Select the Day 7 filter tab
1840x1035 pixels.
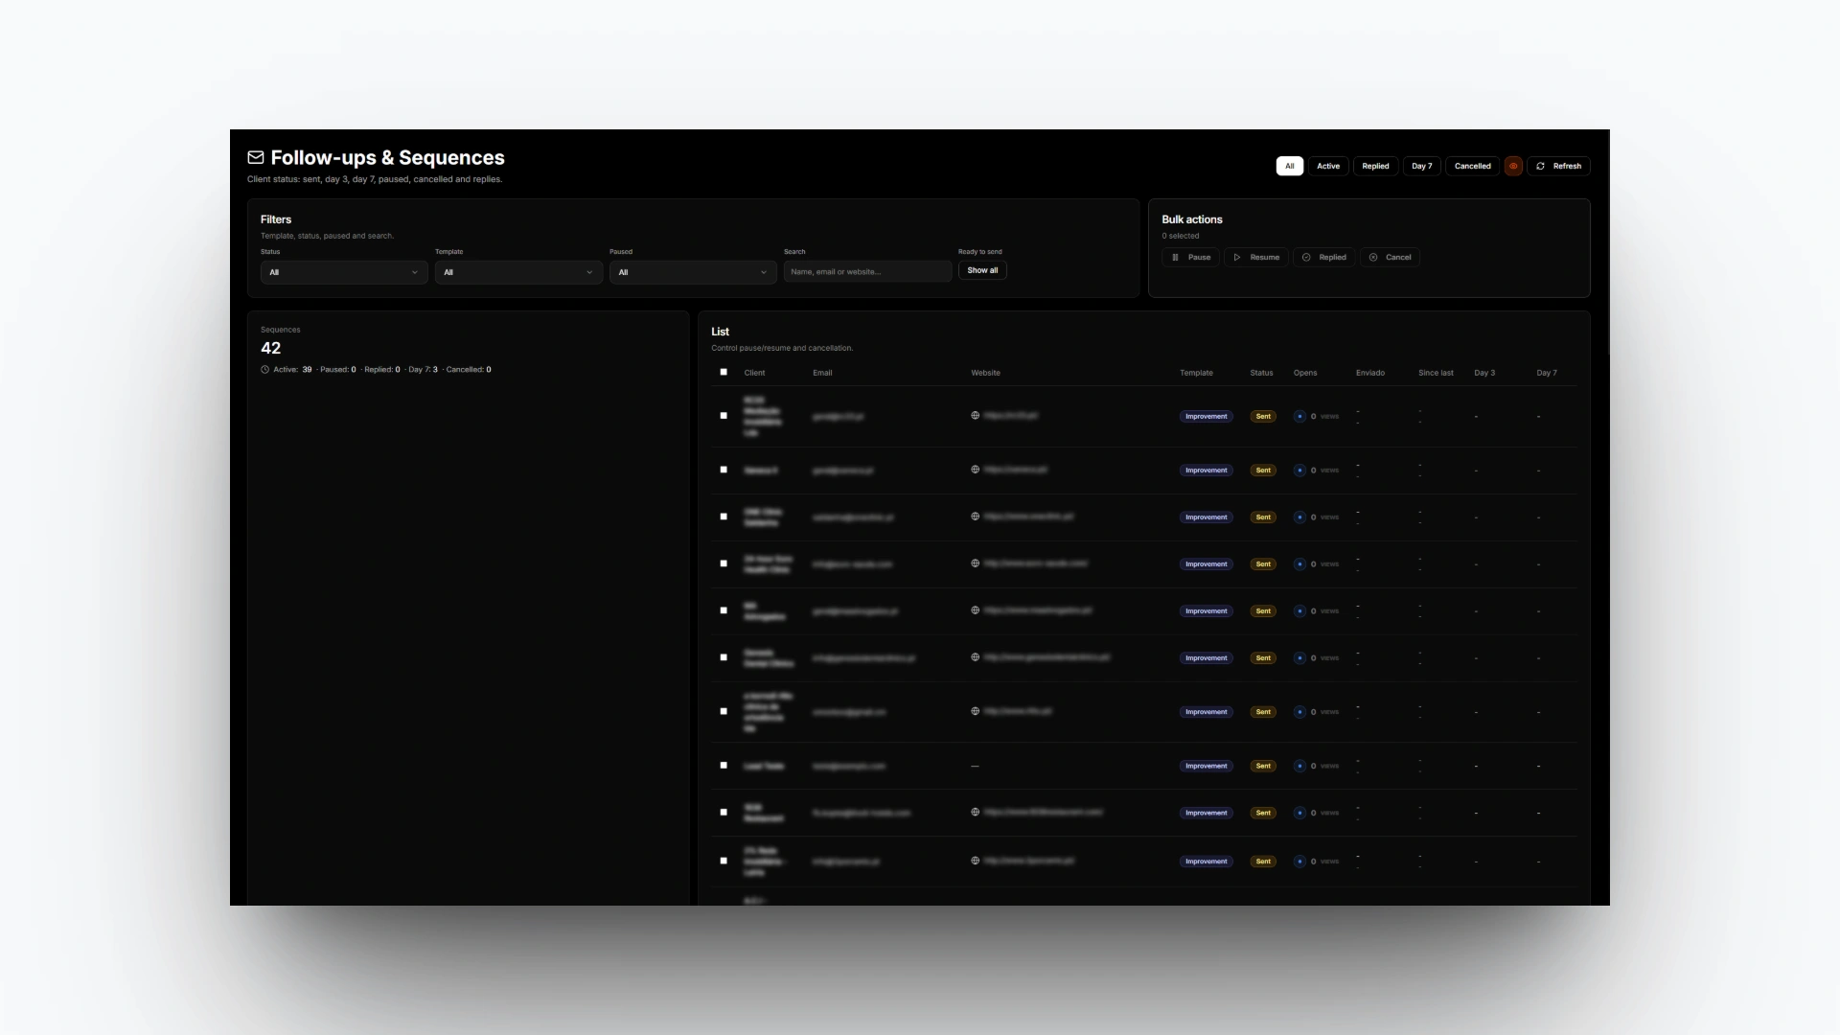1421,166
